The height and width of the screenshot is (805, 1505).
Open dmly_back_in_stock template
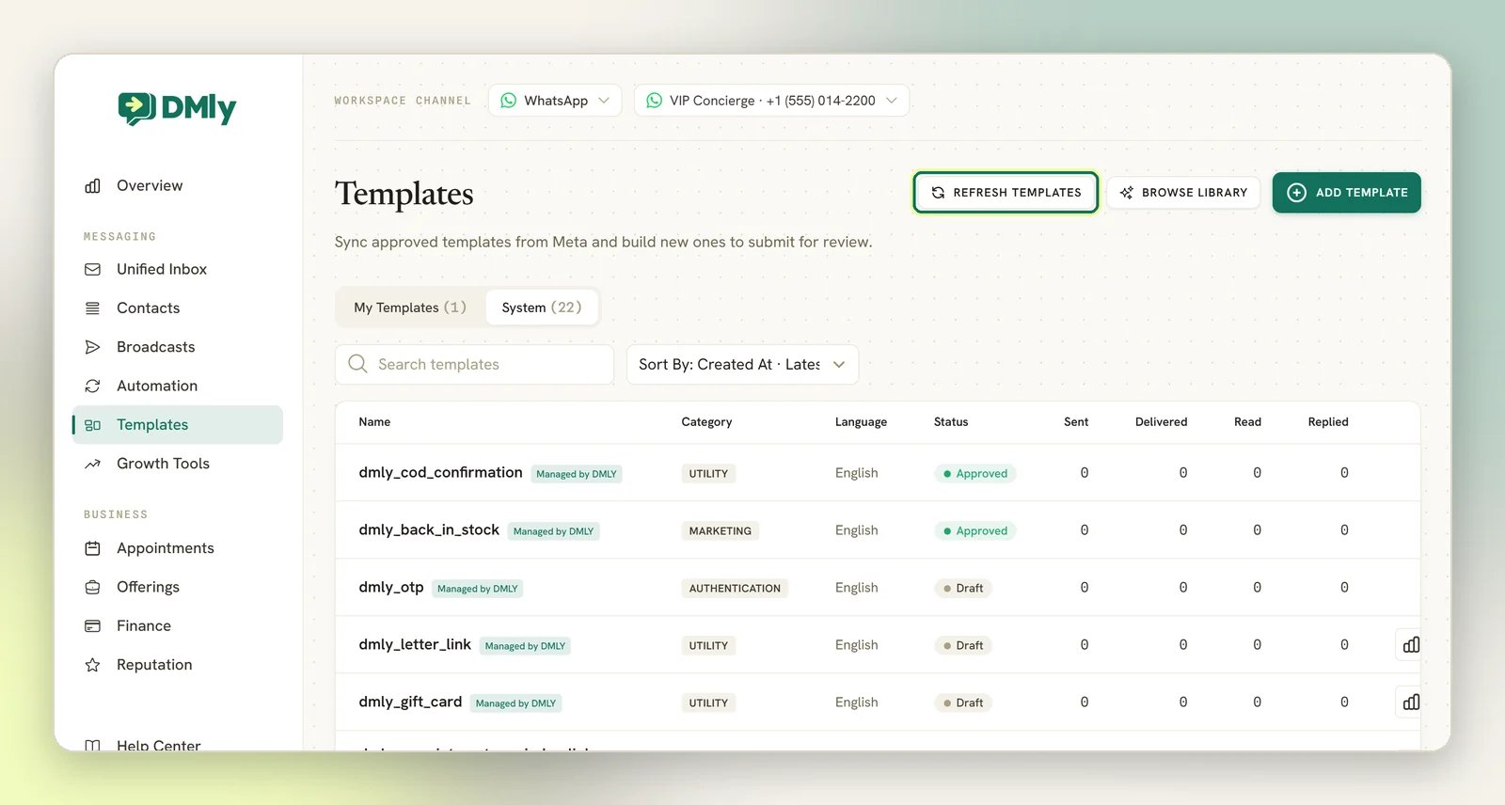(x=429, y=530)
